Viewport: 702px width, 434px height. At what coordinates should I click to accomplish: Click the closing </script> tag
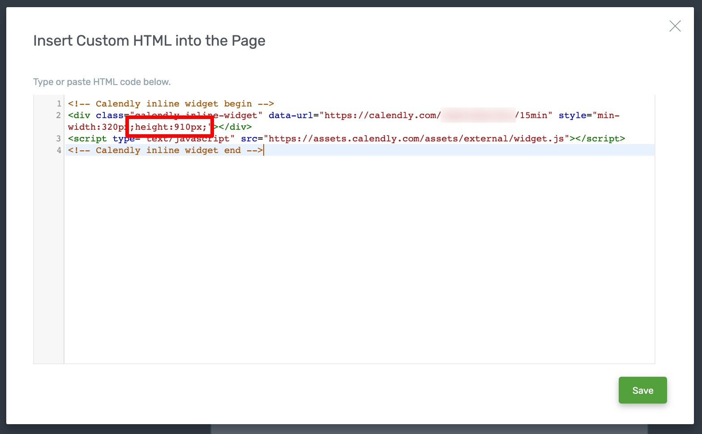[600, 139]
